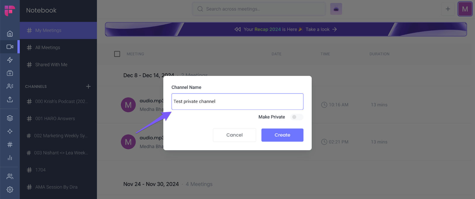The width and height of the screenshot is (475, 199).
Task: Select the All Meetings tab
Action: (x=47, y=47)
